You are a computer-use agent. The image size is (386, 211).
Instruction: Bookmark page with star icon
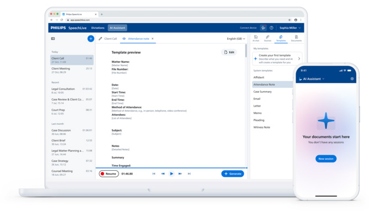pyautogui.click(x=289, y=20)
